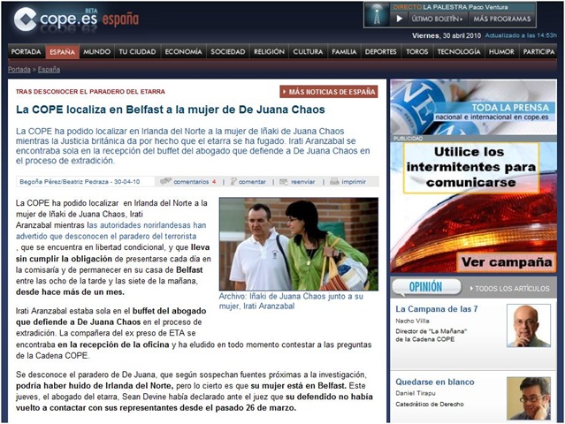Click the Portada breadcrumb link
The height and width of the screenshot is (424, 565).
[x=19, y=70]
